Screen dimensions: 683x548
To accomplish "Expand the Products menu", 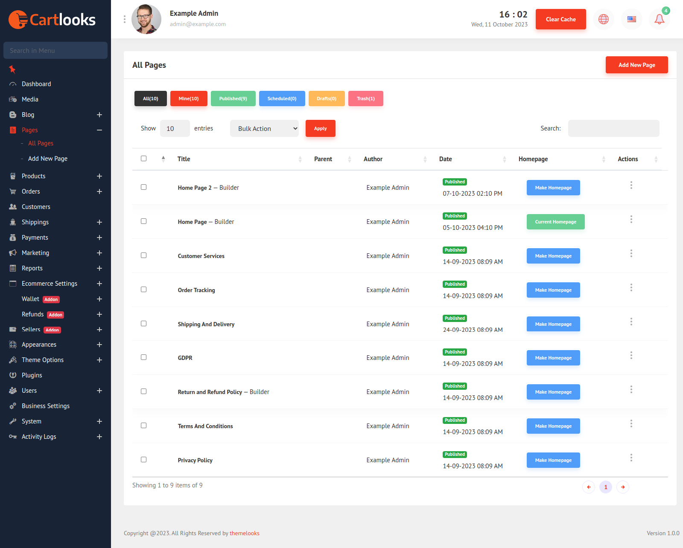I will pos(99,176).
